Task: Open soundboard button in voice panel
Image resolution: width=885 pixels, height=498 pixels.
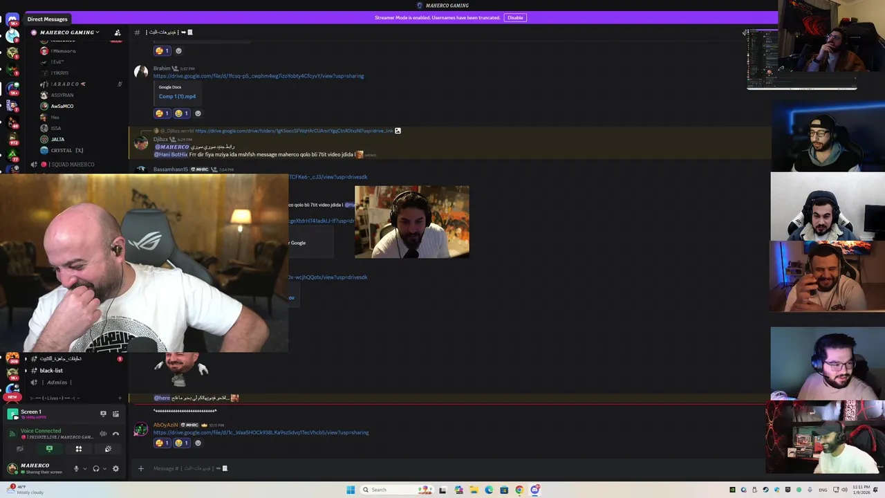Action: 108,449
